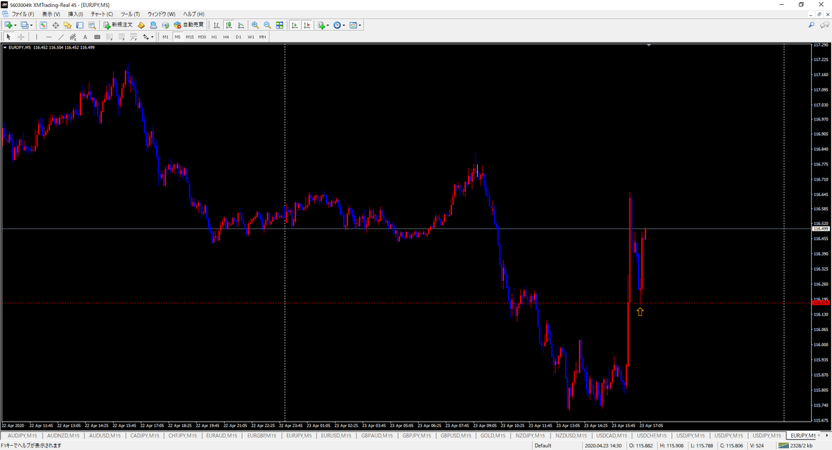Screen dimensions: 832x450
Task: Pick the vertical line drawing tool
Action: click(37, 37)
